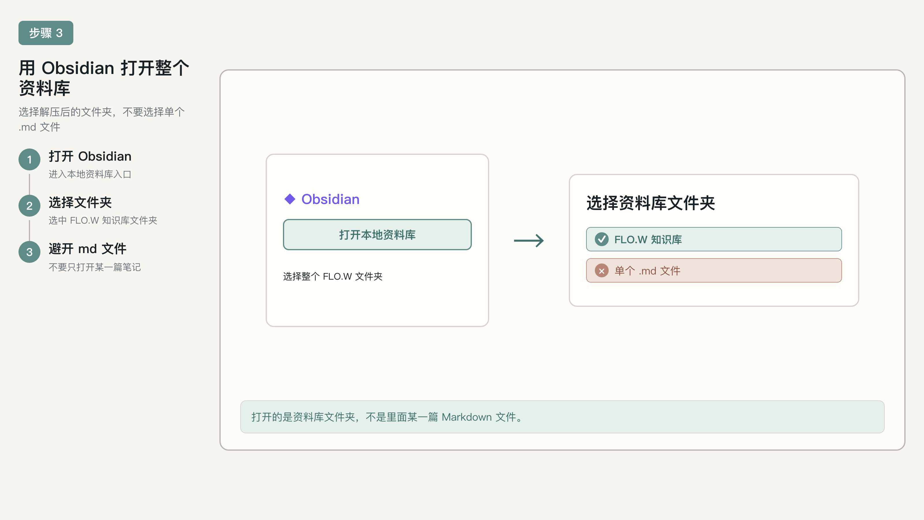This screenshot has width=924, height=520.
Task: Click the text 选择整个 FLO.W 文件夹
Action: click(333, 276)
